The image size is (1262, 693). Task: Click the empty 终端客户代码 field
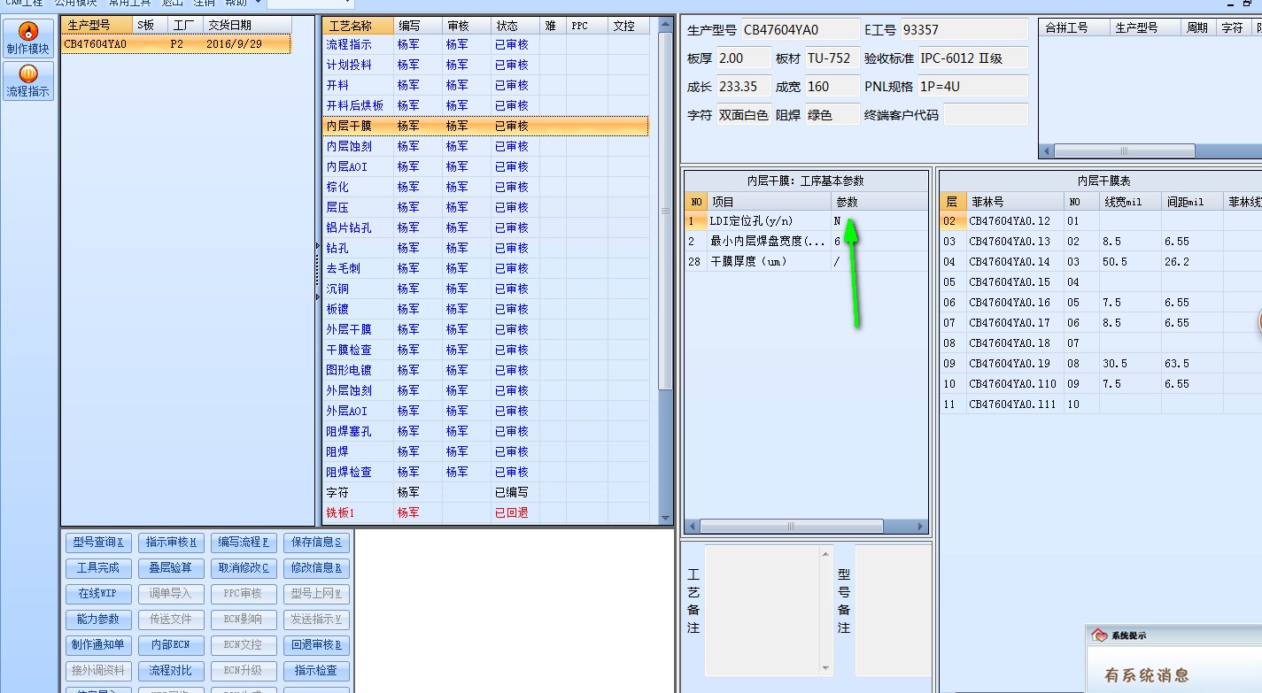986,115
